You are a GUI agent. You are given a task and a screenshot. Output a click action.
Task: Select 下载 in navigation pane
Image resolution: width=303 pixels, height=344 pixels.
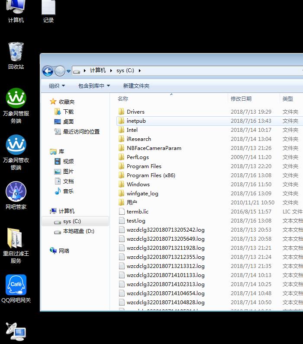point(64,111)
